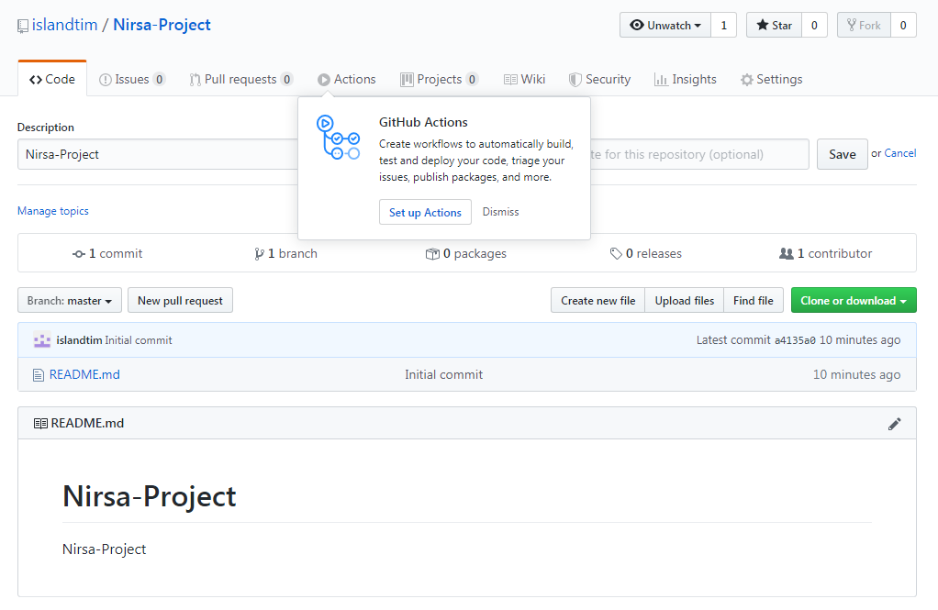Open the Pull requests tab

click(240, 79)
